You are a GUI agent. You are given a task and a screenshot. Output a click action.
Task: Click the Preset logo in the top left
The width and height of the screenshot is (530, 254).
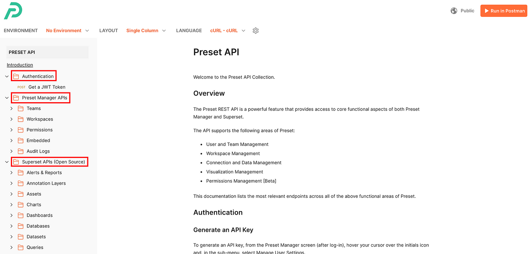[x=13, y=11]
